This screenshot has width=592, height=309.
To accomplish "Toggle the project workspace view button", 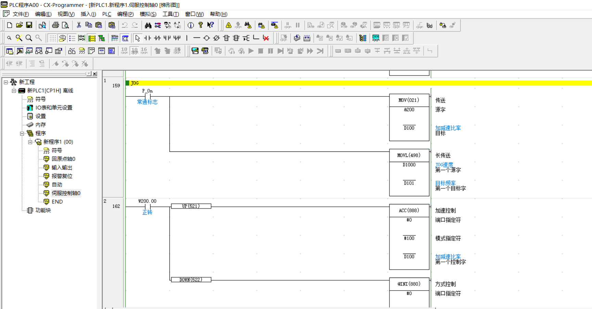I will [10, 51].
